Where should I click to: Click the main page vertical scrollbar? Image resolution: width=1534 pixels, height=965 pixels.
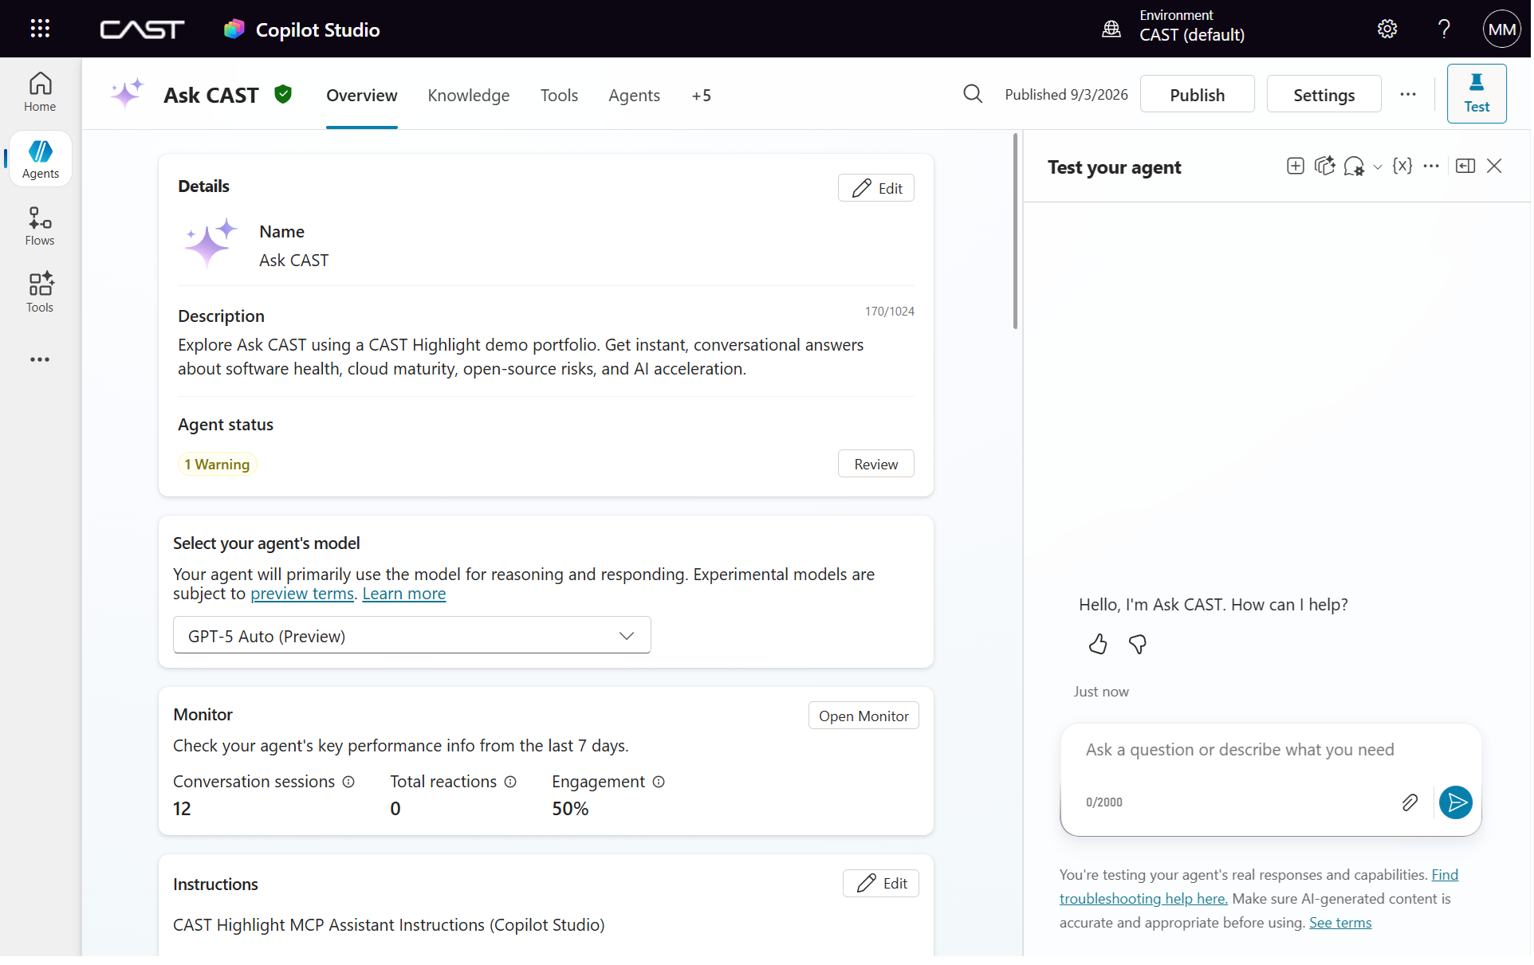(1015, 231)
